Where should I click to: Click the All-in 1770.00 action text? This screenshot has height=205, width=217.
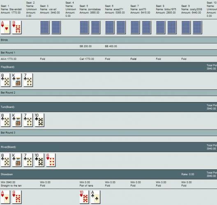point(9,59)
